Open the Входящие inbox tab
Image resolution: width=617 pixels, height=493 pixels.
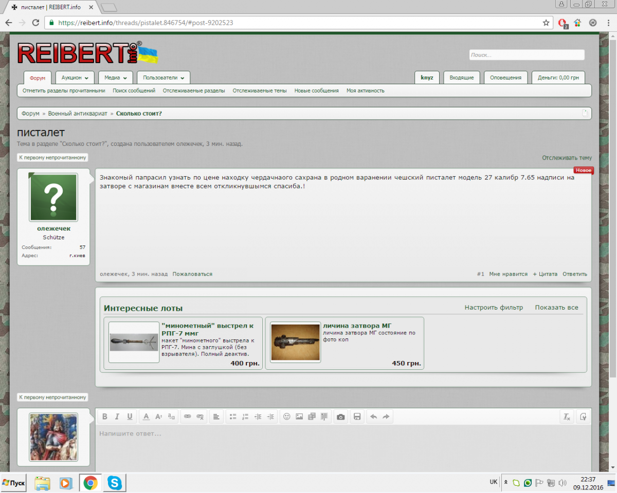462,78
